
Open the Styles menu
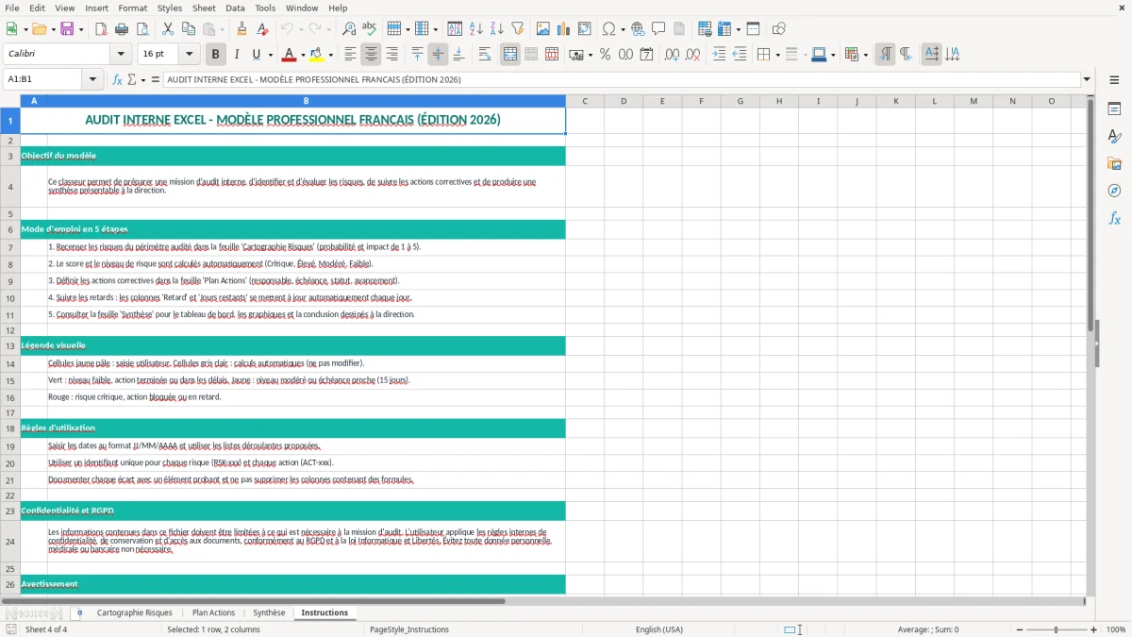pos(170,8)
